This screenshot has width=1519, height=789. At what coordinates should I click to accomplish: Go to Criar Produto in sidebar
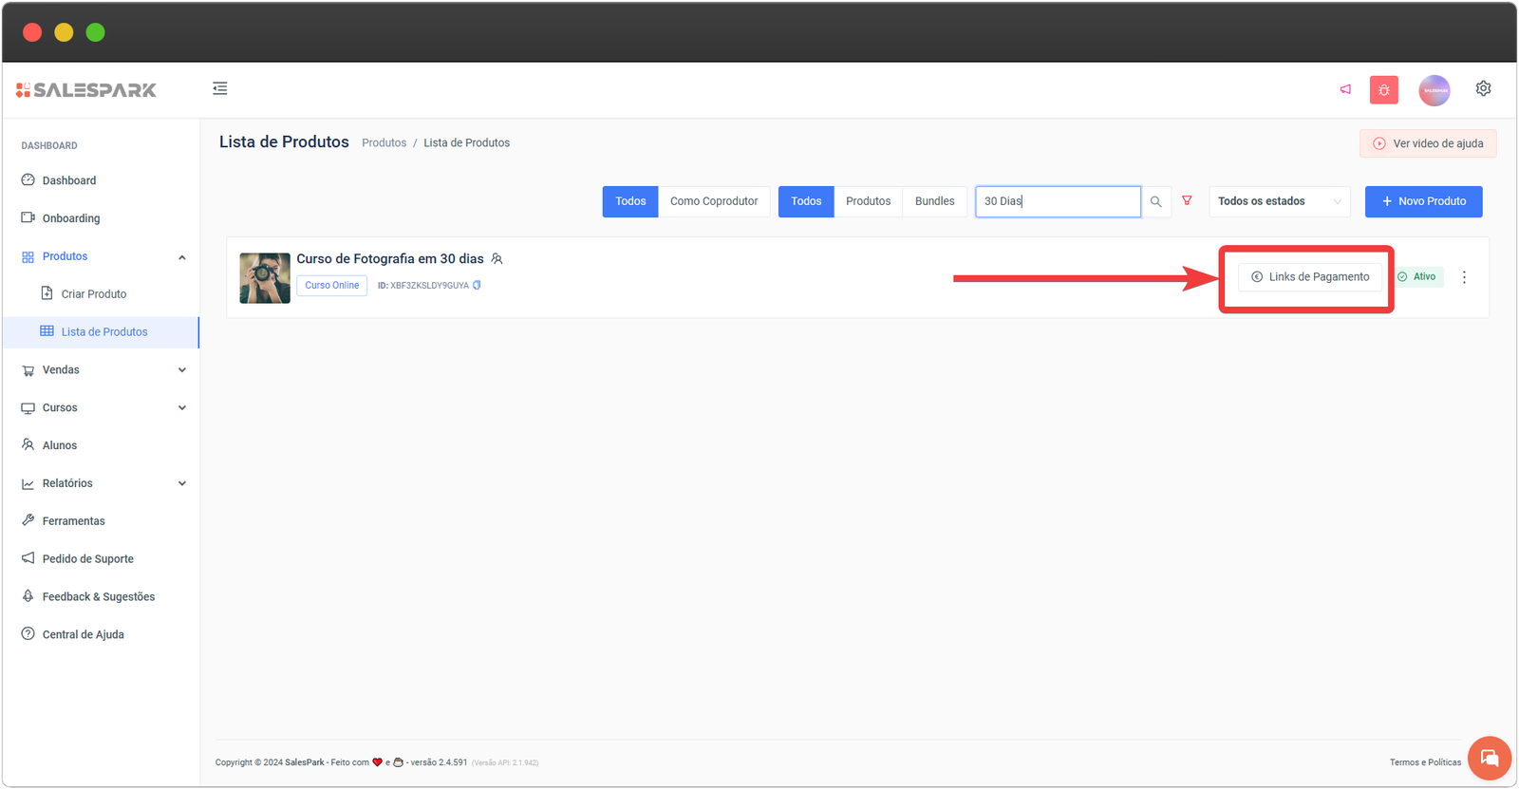point(93,294)
